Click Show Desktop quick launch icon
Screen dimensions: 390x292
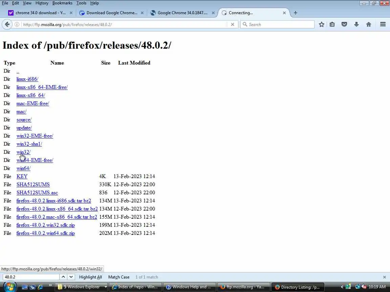[x=25, y=287]
